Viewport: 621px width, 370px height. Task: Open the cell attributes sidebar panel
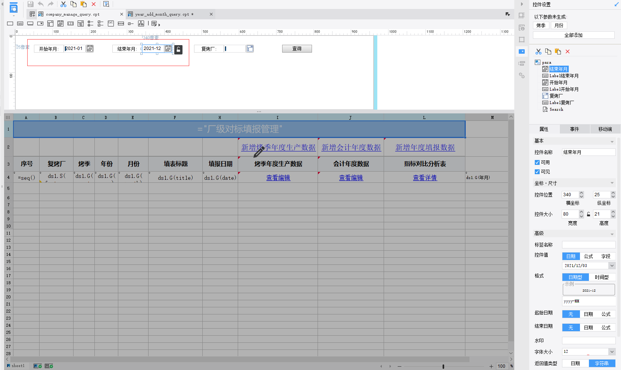pos(522,28)
